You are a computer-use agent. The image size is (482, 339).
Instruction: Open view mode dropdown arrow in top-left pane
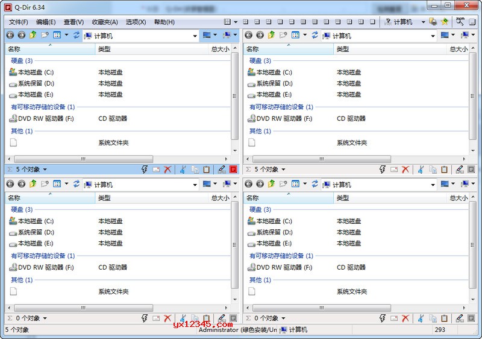[x=66, y=35]
